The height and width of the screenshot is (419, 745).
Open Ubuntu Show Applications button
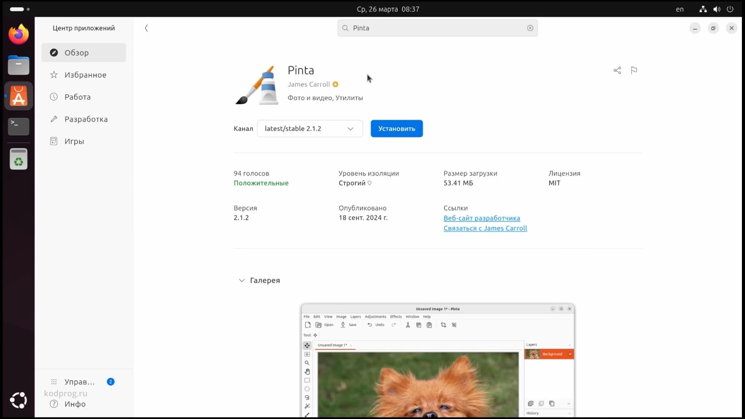(18, 400)
